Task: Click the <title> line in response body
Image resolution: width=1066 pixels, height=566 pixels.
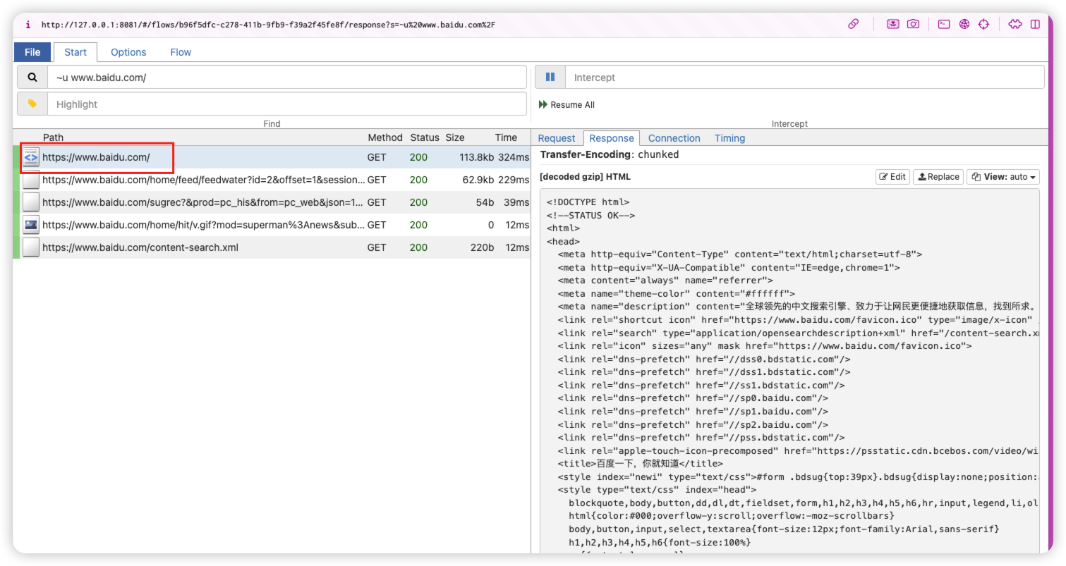Action: tap(640, 464)
